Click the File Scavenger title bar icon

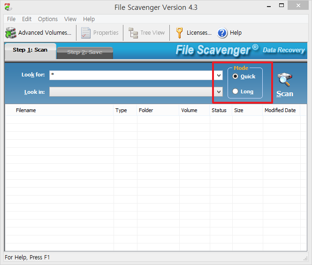tap(8, 7)
